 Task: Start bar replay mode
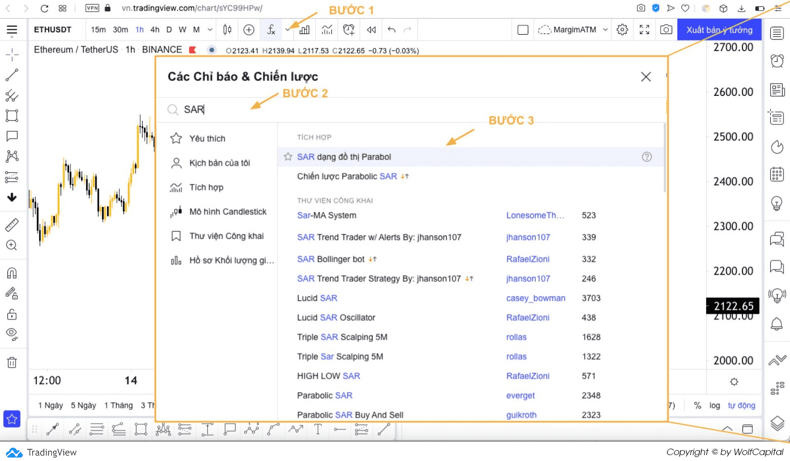click(x=371, y=30)
